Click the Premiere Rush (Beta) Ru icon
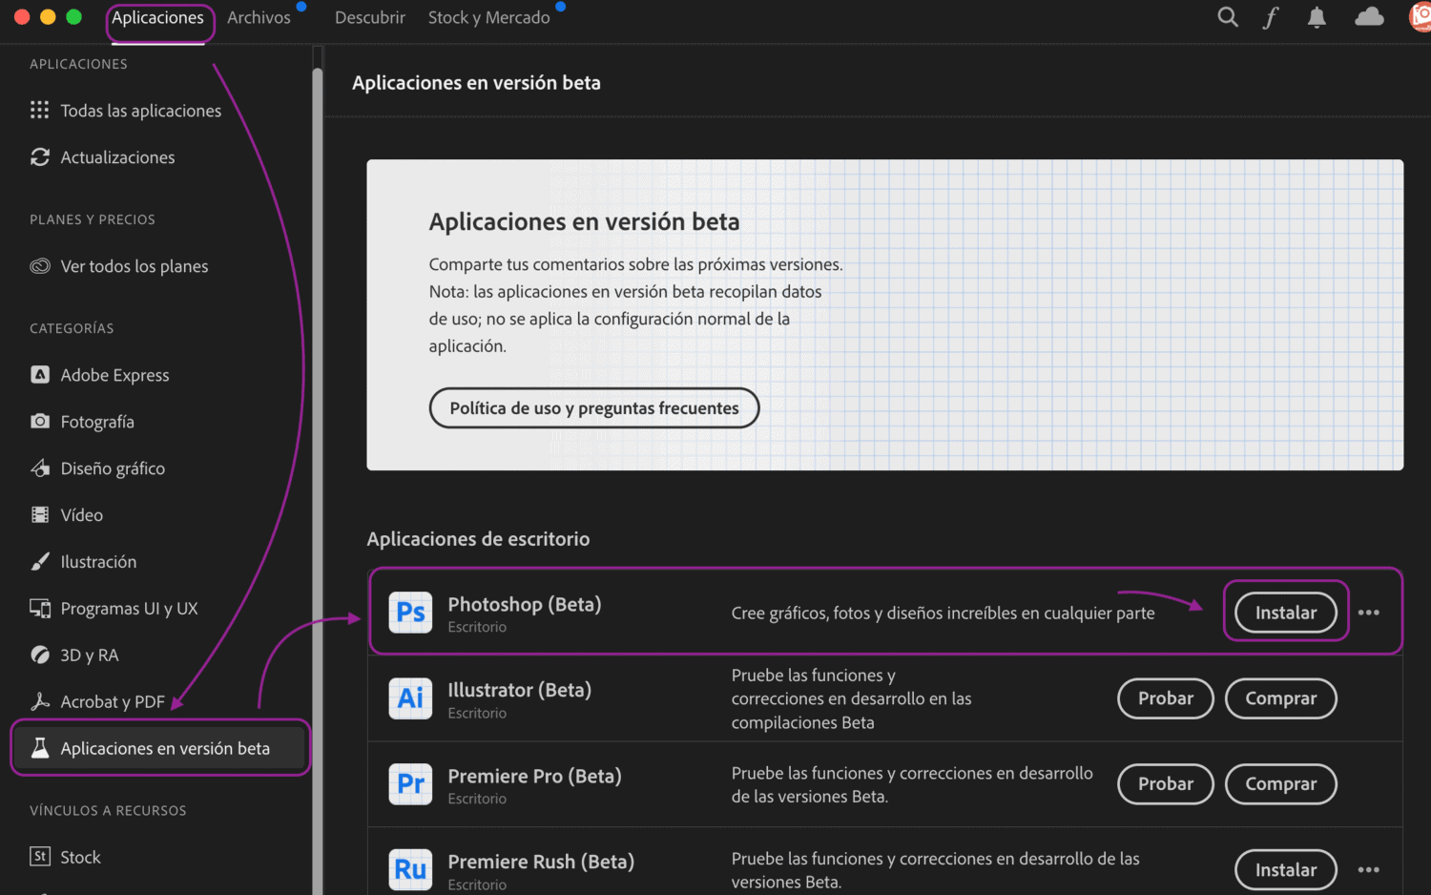The image size is (1431, 895). click(x=410, y=870)
